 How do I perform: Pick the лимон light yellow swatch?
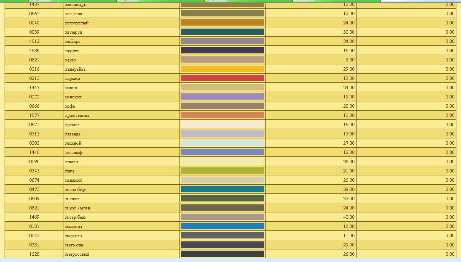point(222,161)
